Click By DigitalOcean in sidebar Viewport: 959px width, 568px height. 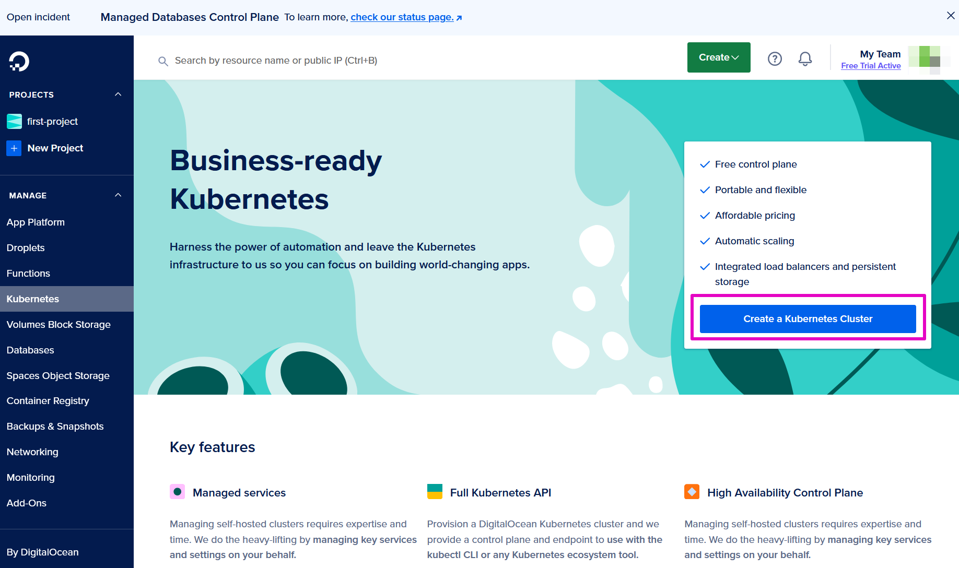42,552
